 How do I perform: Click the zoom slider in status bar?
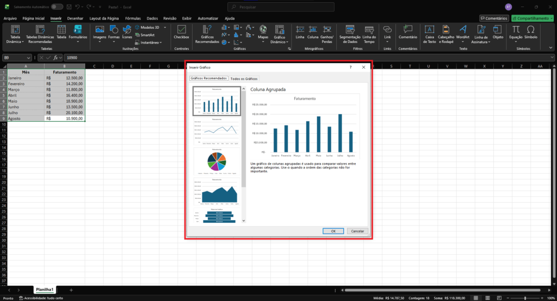(x=525, y=298)
